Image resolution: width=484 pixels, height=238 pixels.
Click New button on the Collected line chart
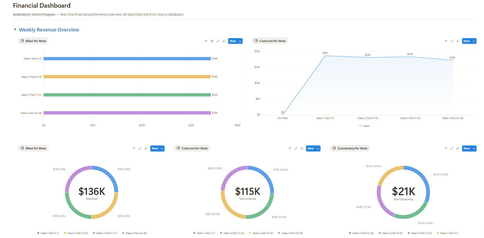point(467,41)
